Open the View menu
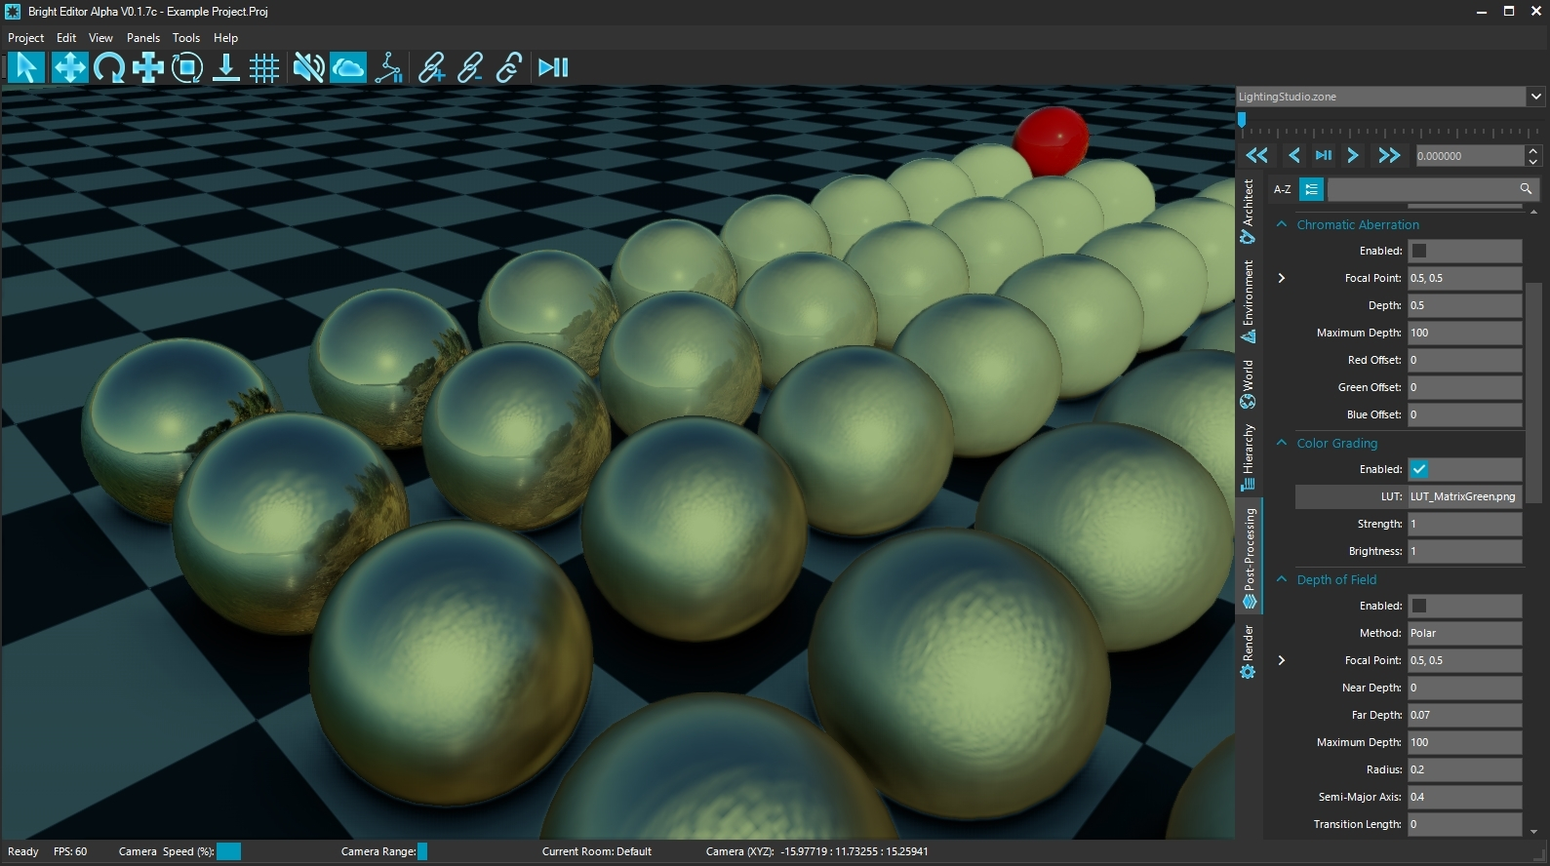Screen dimensions: 1550x866 point(100,38)
